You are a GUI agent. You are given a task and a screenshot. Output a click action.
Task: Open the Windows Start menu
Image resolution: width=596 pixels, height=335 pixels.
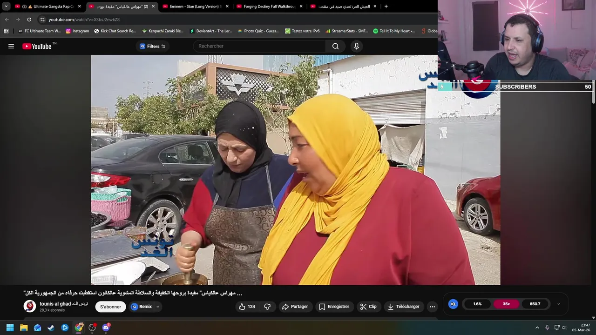(x=10, y=328)
